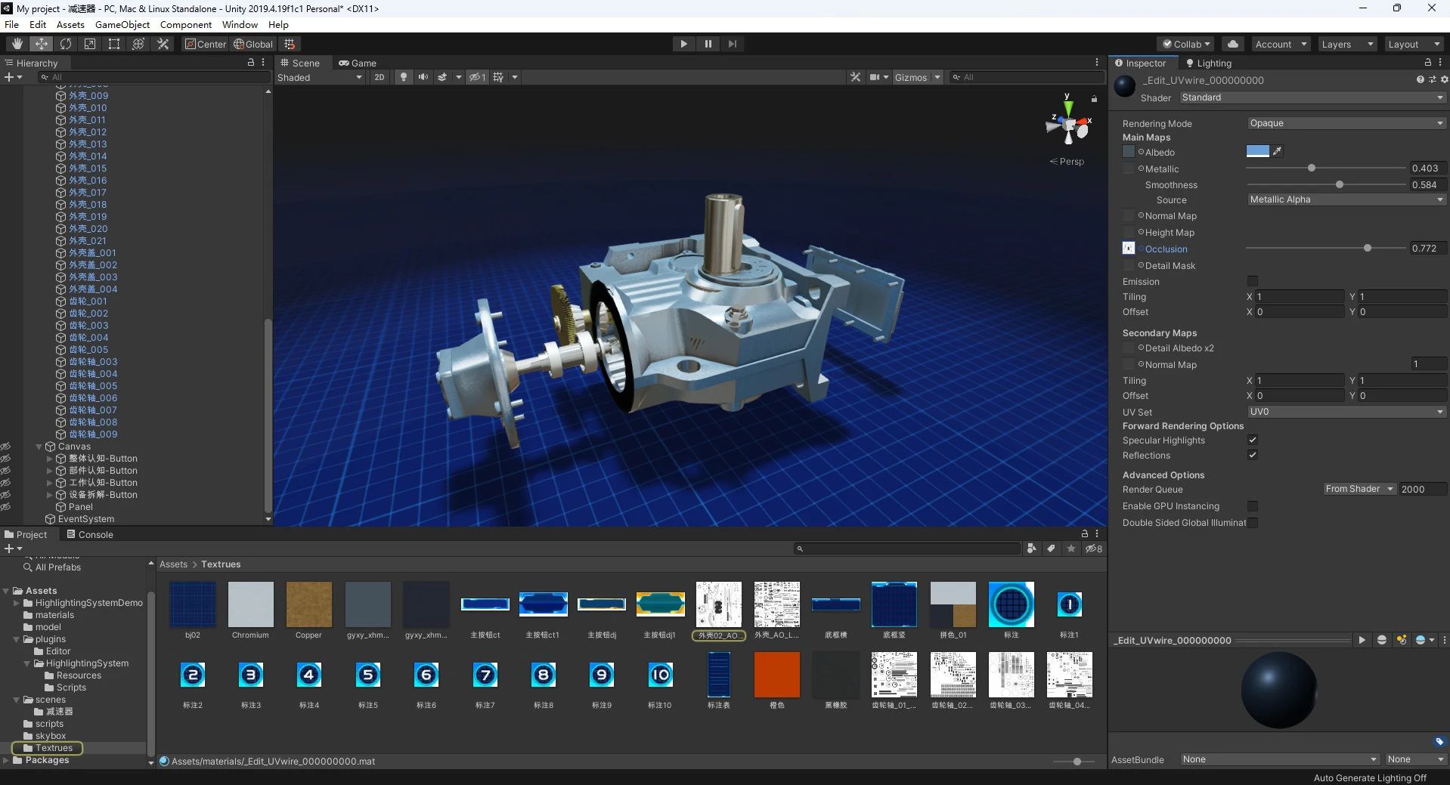This screenshot has height=785, width=1450.
Task: Click the Step frame button
Action: click(732, 44)
